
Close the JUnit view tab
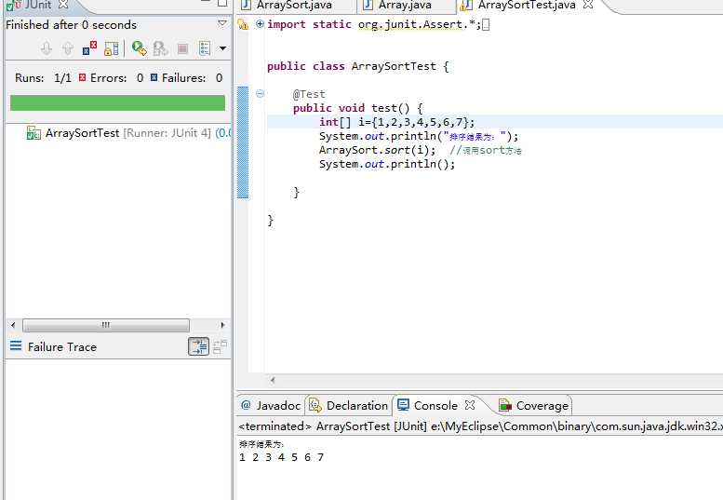(63, 5)
